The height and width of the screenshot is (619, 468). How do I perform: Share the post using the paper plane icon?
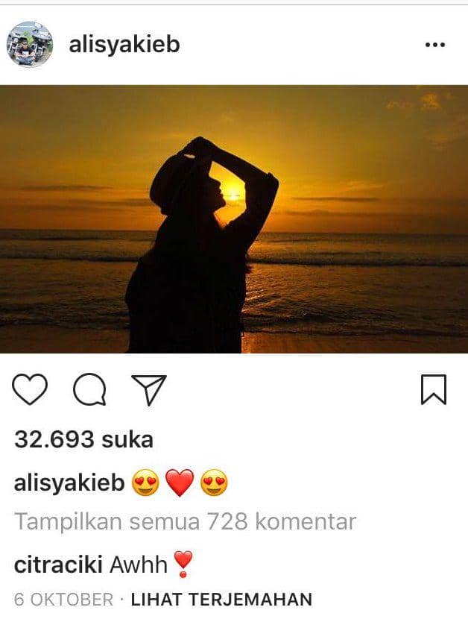(149, 389)
